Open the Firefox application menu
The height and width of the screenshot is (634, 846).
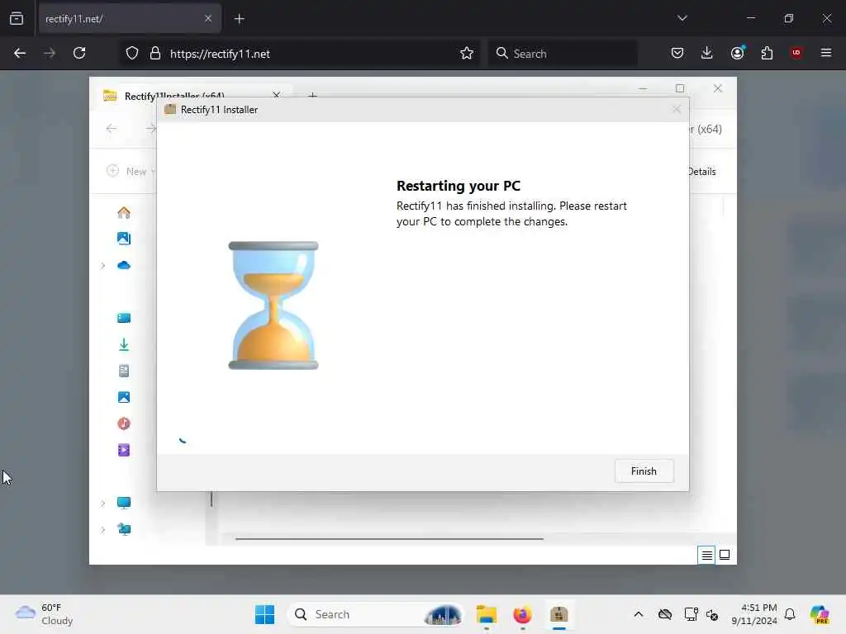826,54
